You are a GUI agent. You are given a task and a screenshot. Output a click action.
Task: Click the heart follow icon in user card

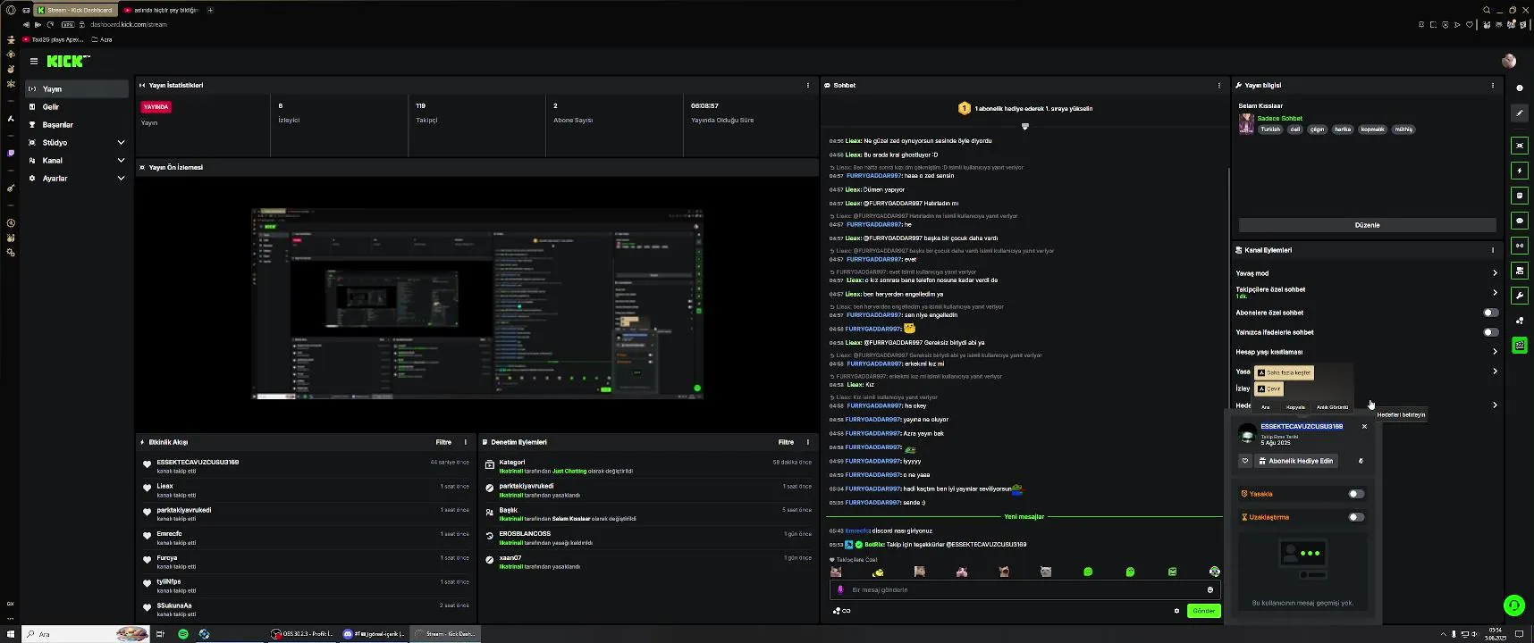[1245, 461]
